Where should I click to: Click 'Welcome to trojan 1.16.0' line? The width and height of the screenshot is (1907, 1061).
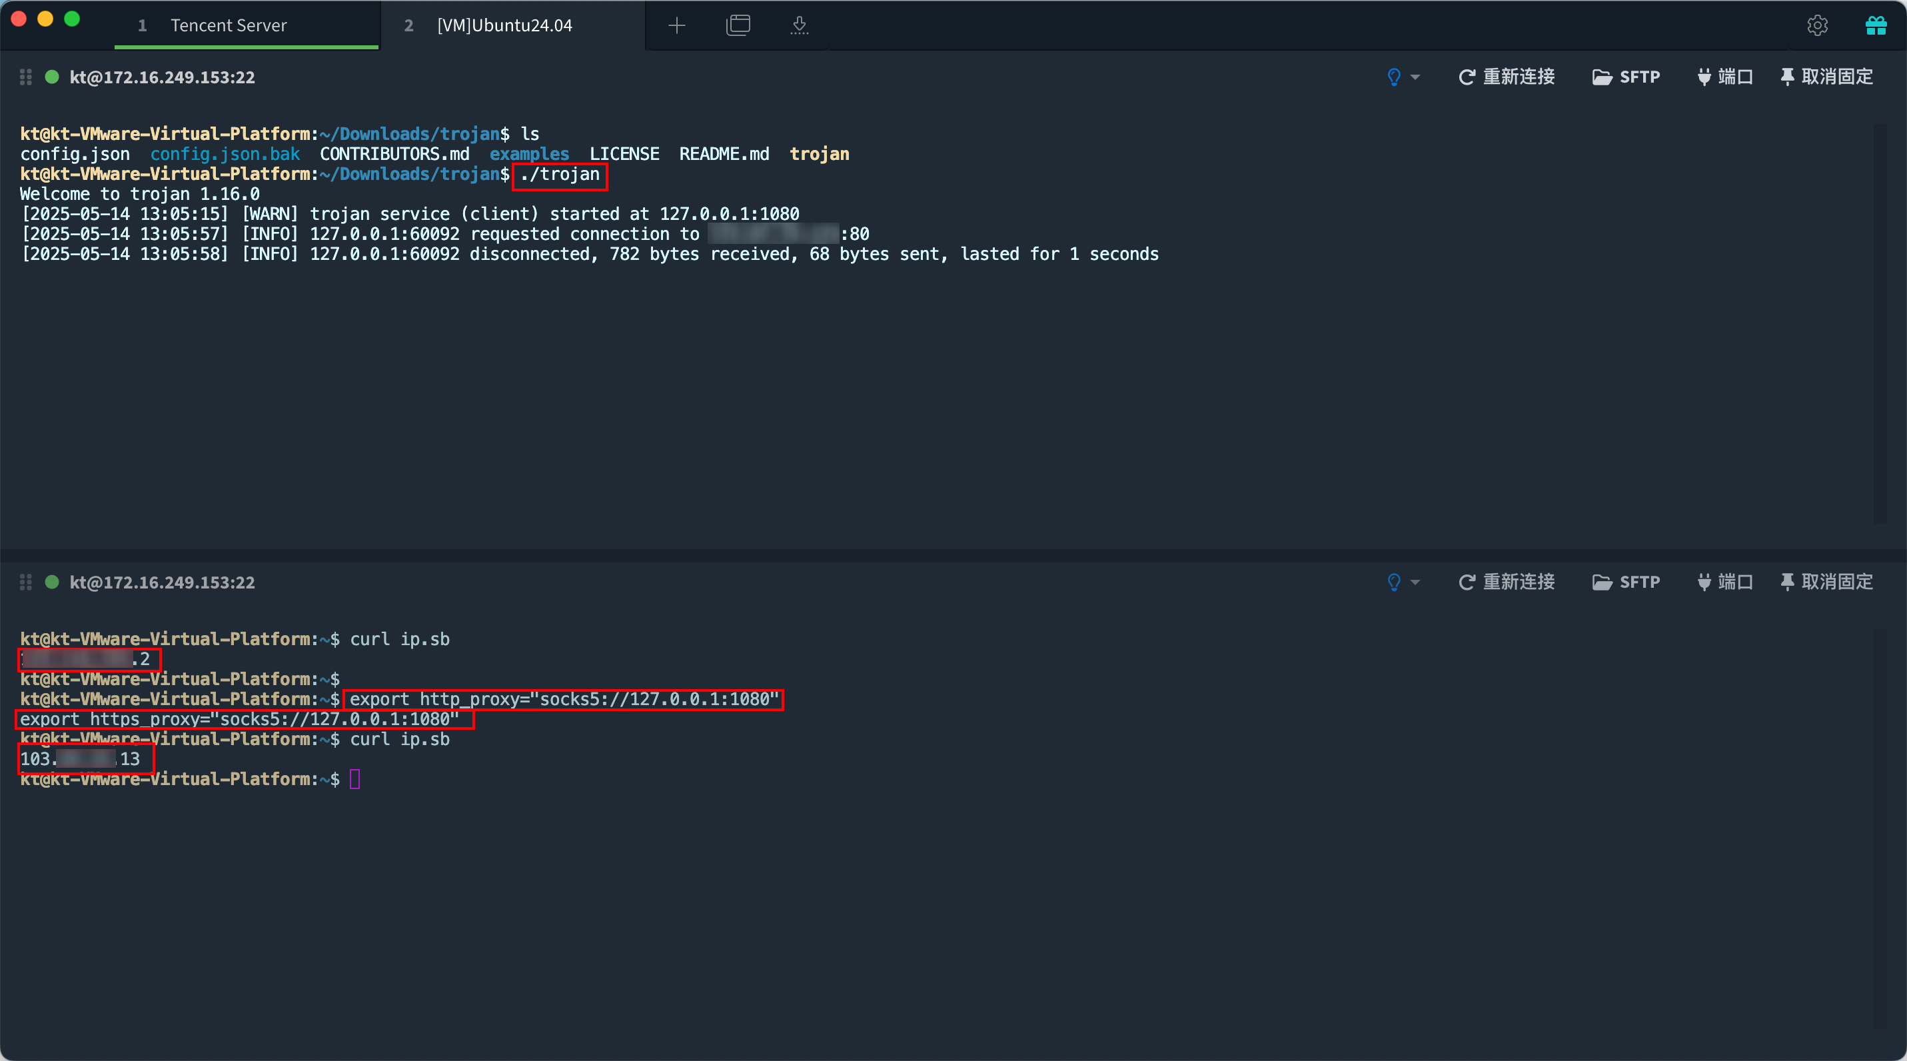140,194
